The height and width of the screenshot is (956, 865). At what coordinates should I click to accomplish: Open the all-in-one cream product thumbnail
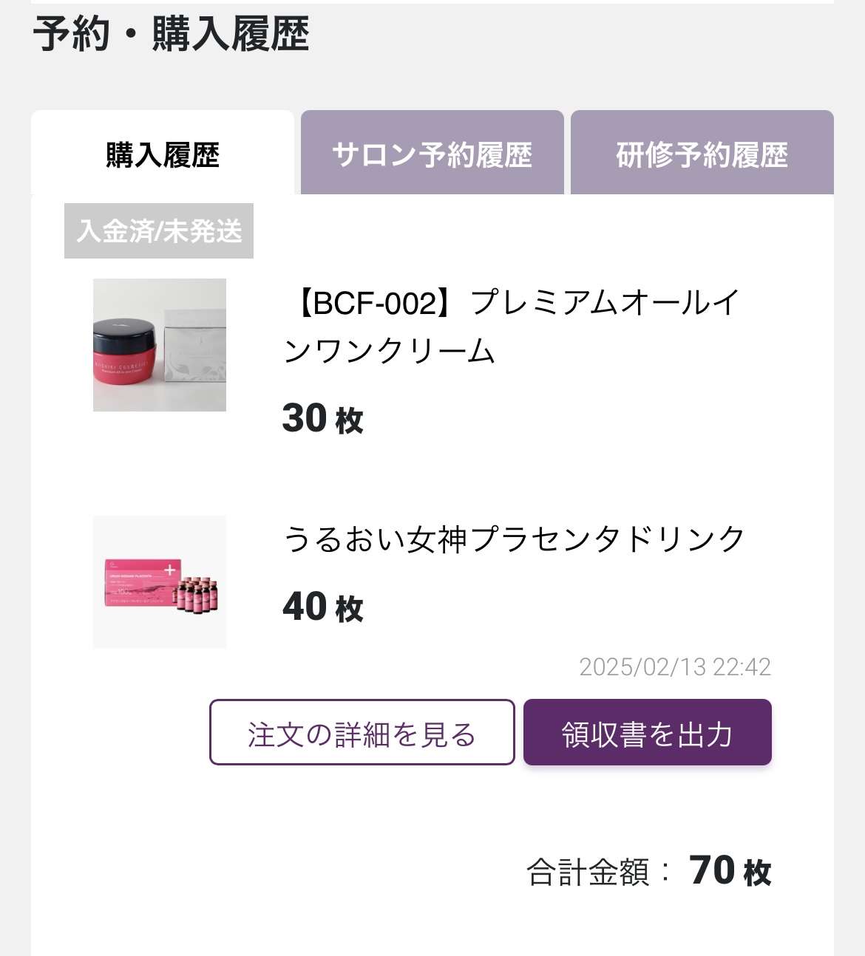tap(160, 345)
